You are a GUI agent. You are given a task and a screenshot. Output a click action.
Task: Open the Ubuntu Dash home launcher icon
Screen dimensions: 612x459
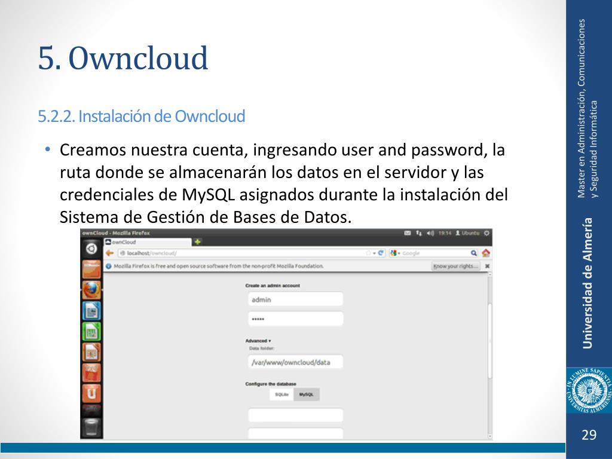point(91,249)
